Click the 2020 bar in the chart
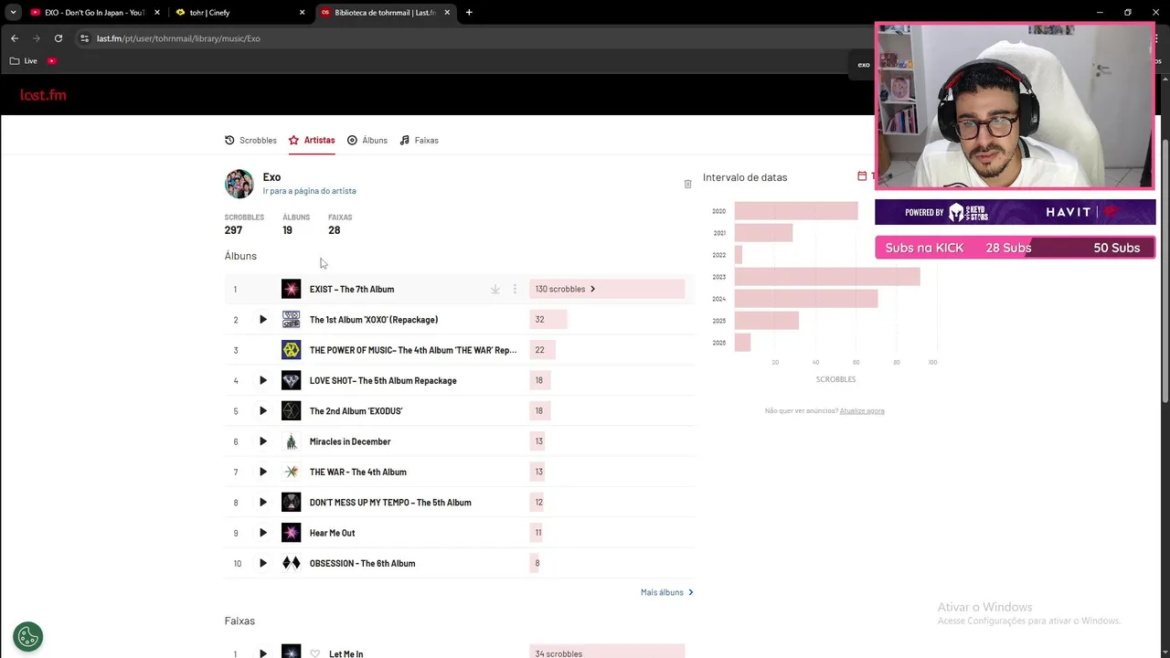 pos(796,211)
